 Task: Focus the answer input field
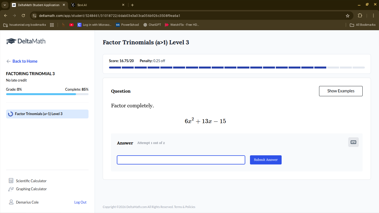pyautogui.click(x=181, y=160)
